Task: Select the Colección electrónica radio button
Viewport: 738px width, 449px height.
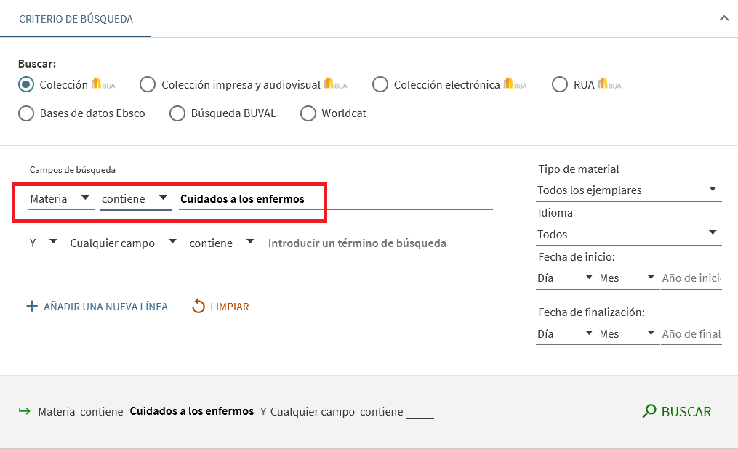Action: click(380, 85)
